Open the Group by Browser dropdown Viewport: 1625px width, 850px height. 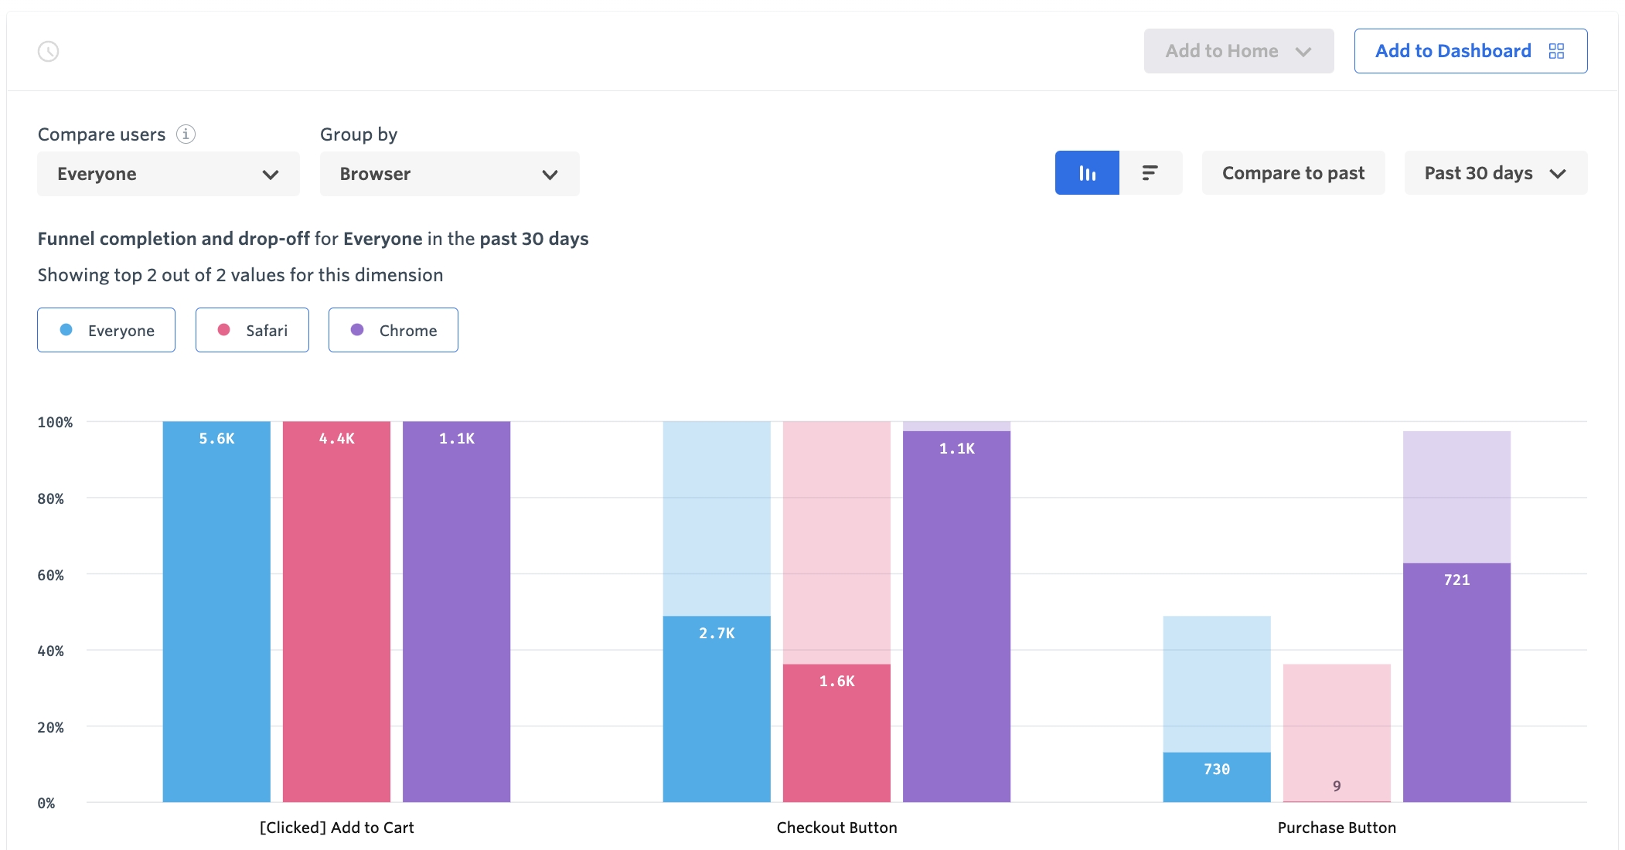(449, 174)
